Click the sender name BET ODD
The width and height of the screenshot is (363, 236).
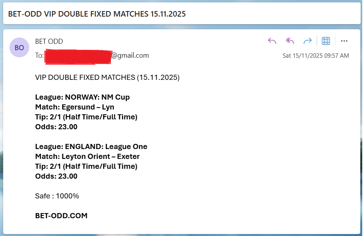coord(49,42)
